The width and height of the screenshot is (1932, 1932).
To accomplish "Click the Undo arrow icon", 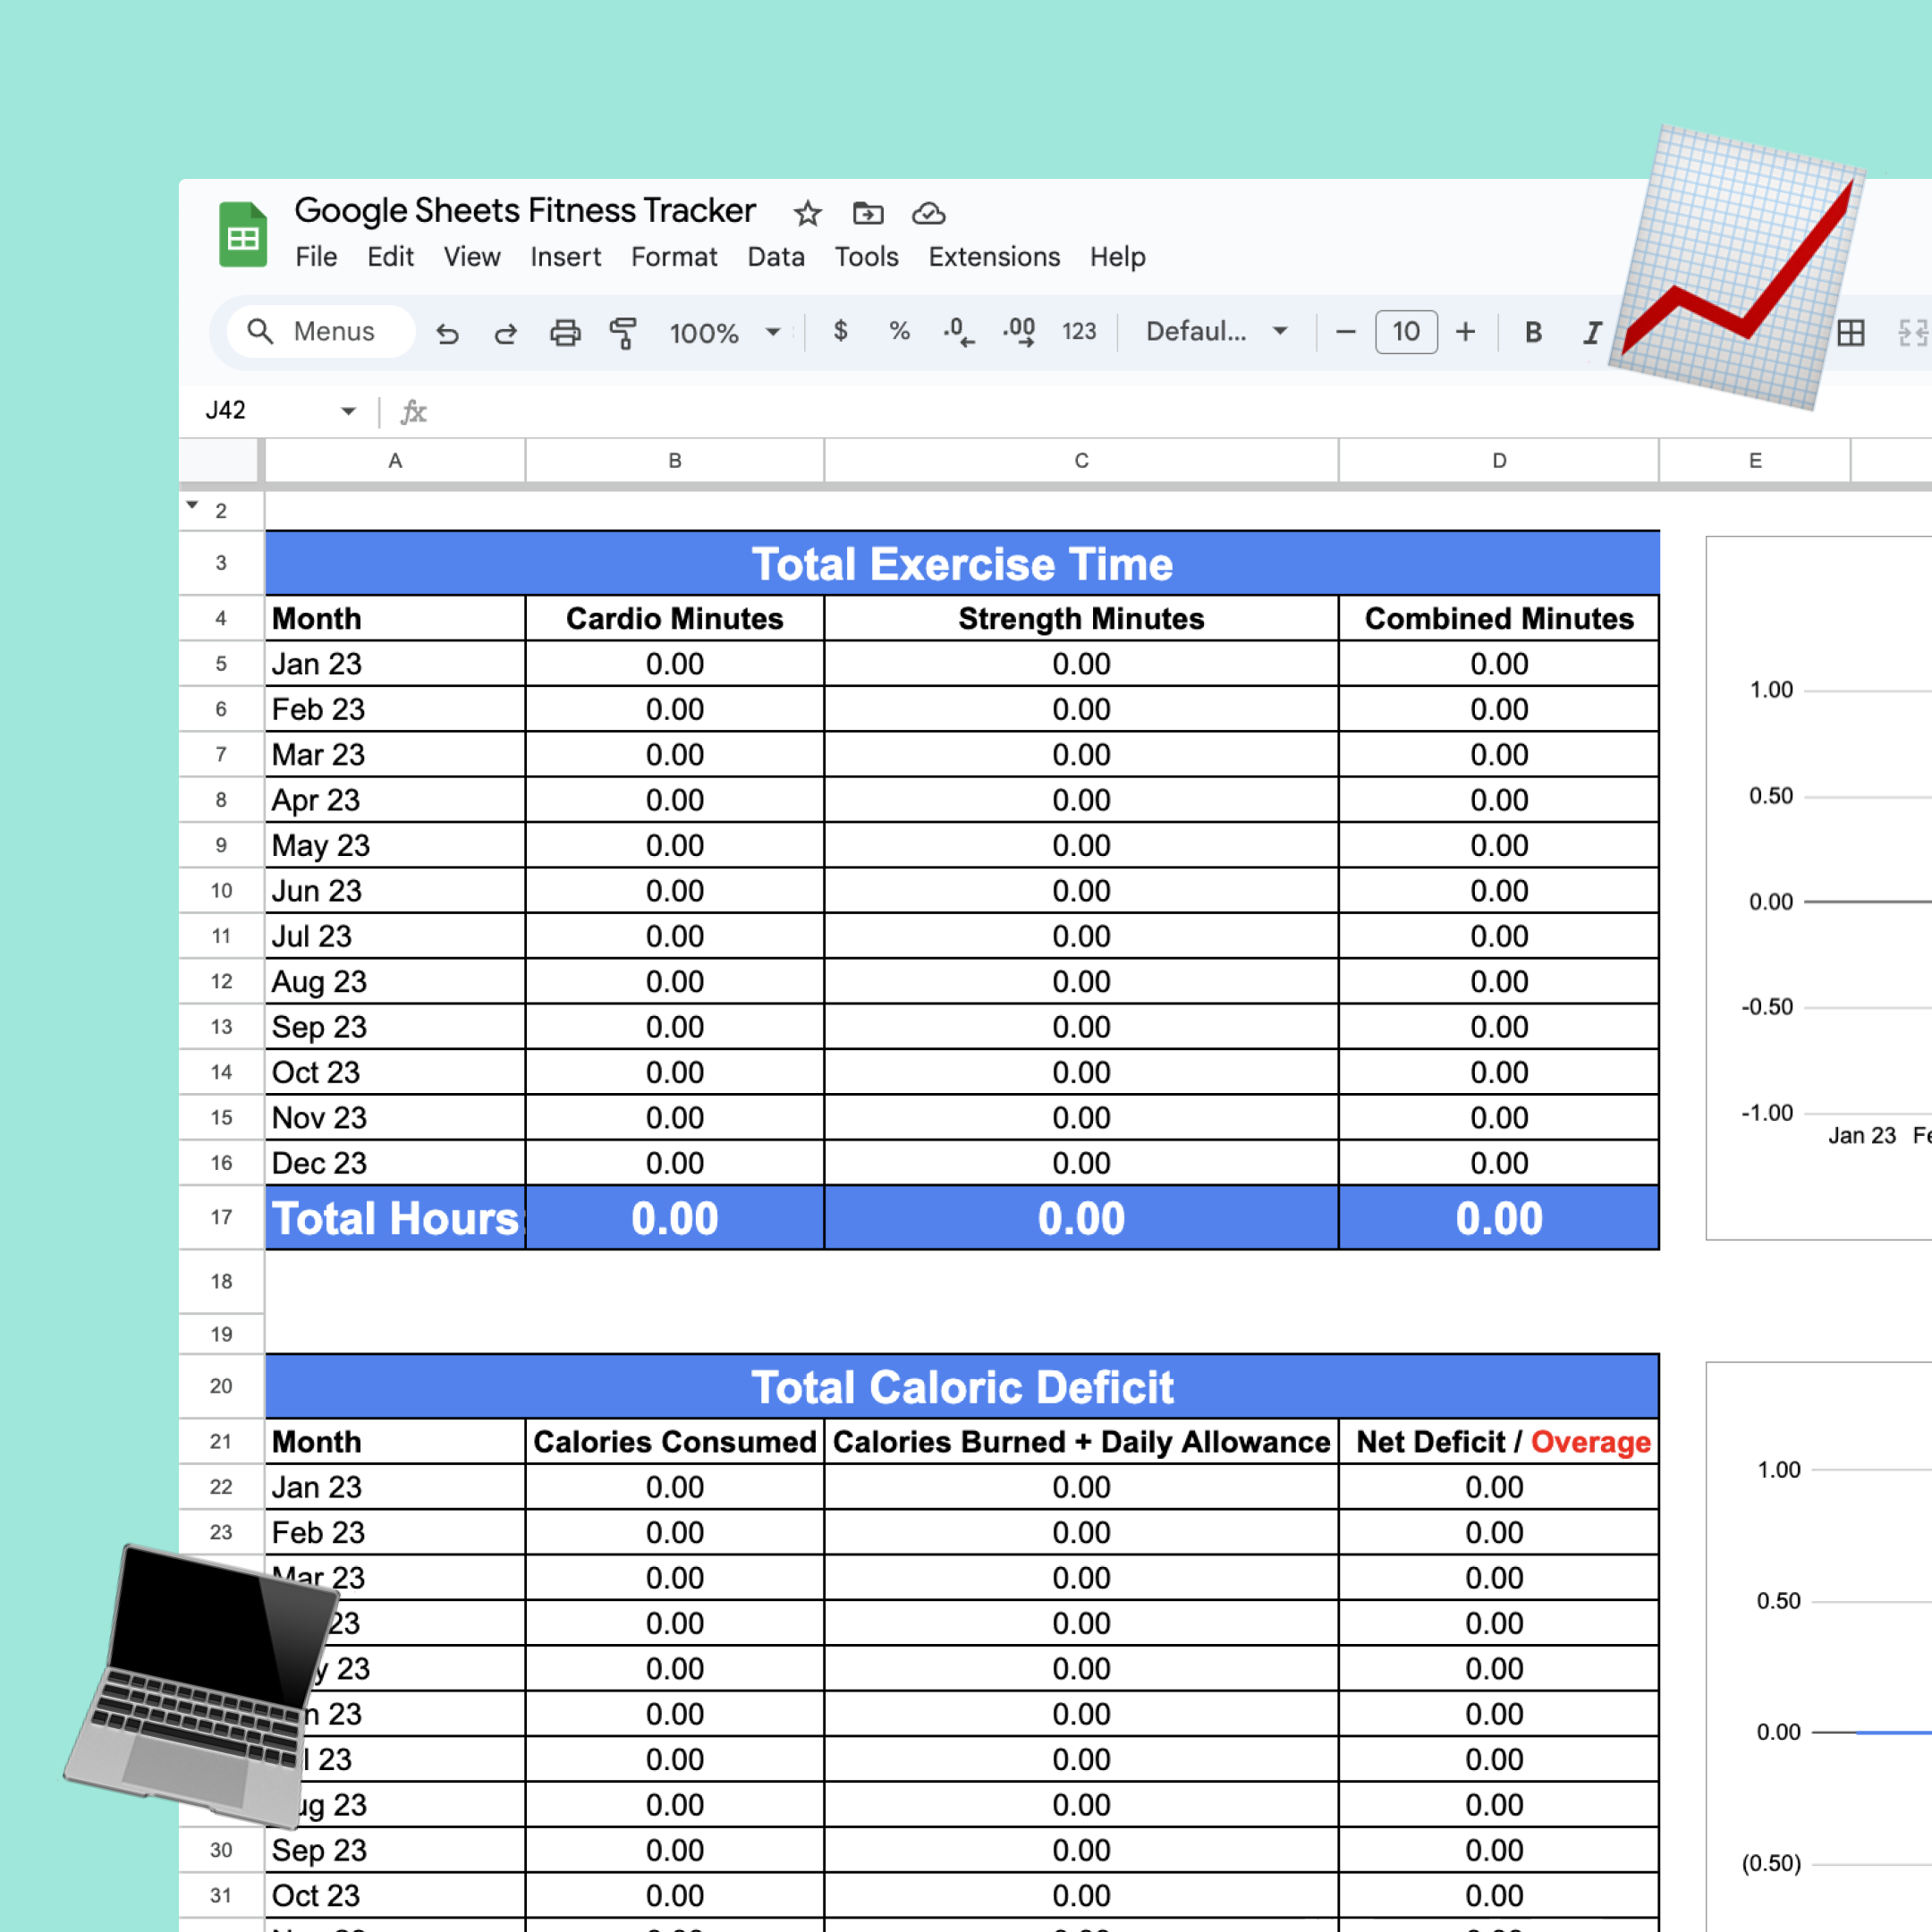I will click(447, 333).
